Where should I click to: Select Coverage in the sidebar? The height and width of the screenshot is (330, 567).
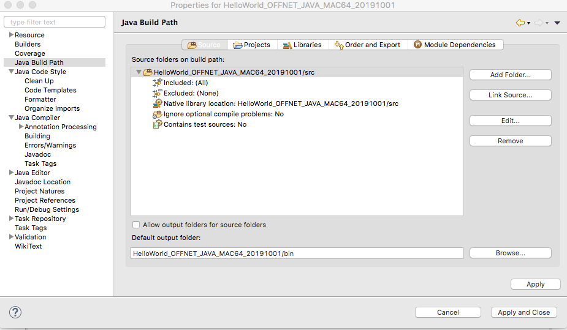click(30, 53)
